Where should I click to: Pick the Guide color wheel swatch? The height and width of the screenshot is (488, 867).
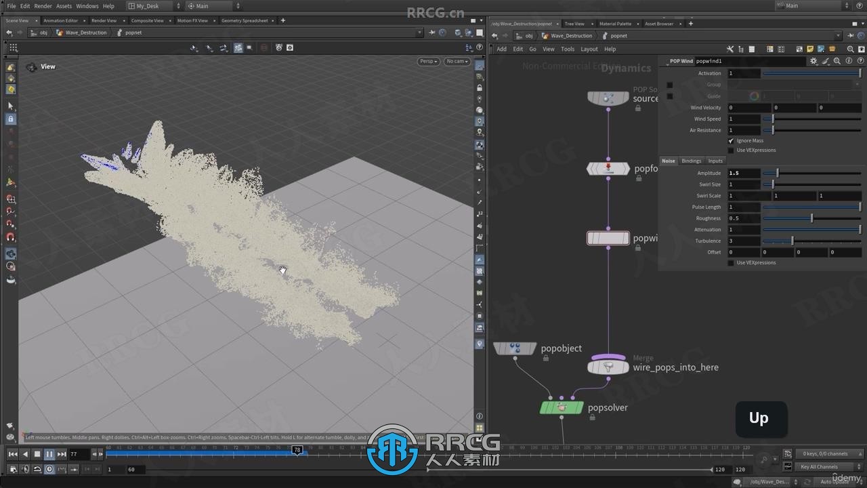click(754, 96)
